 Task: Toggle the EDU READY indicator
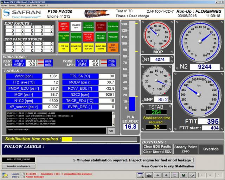point(113,26)
